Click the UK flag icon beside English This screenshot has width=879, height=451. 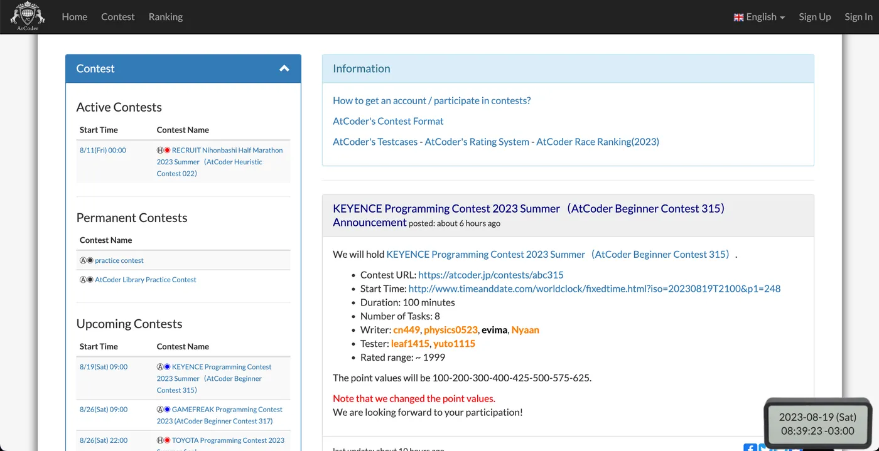tap(738, 17)
